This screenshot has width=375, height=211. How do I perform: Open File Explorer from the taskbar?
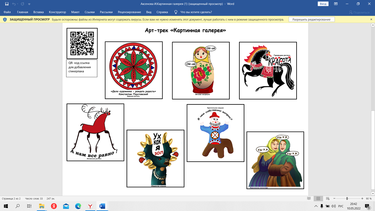[42, 206]
